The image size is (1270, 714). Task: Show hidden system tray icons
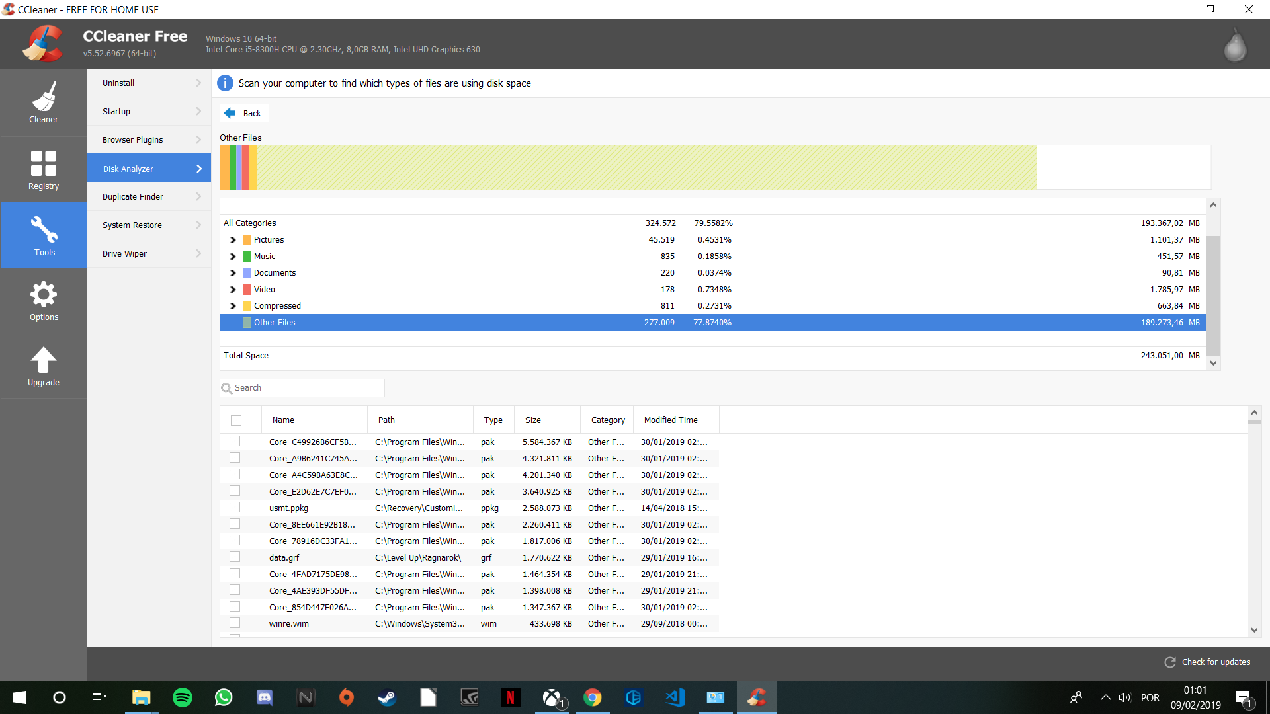point(1105,697)
